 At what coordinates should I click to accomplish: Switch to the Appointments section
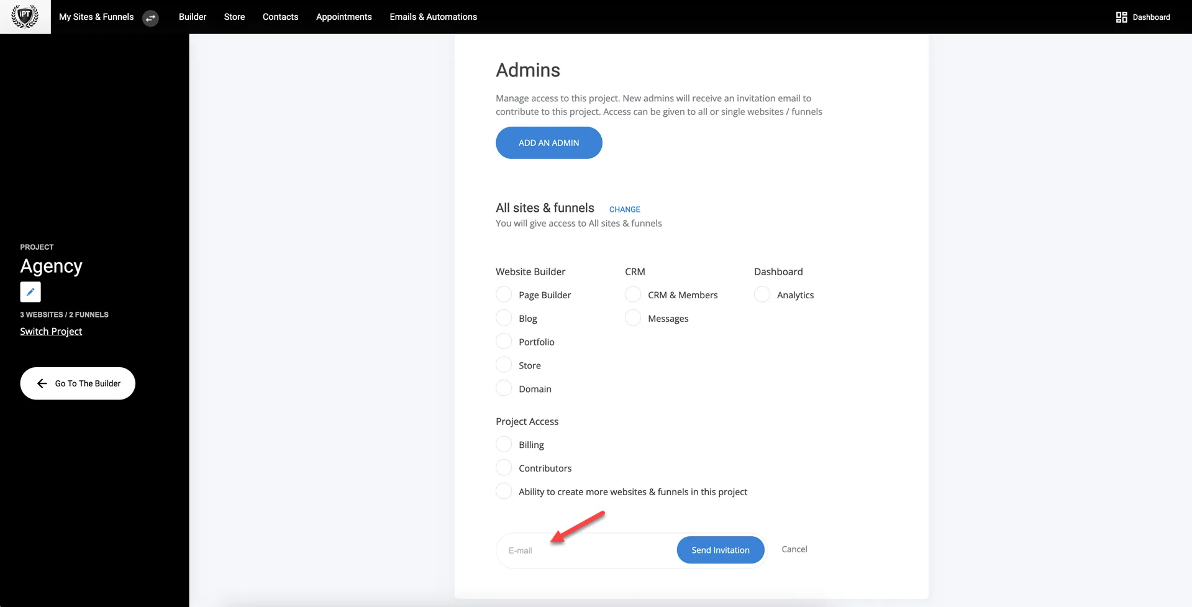343,17
